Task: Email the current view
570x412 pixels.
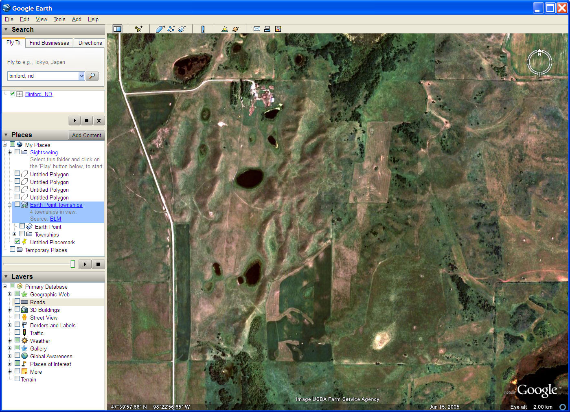Action: [x=257, y=29]
